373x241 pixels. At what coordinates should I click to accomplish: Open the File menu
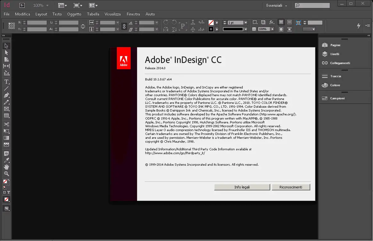tap(7, 14)
